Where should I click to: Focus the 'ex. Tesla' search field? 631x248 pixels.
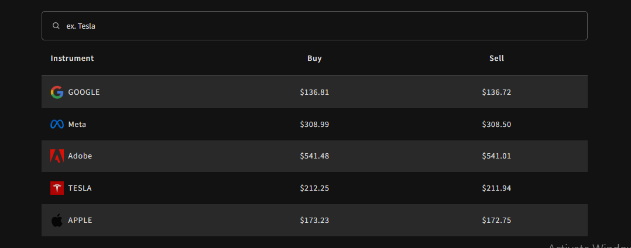tap(314, 26)
